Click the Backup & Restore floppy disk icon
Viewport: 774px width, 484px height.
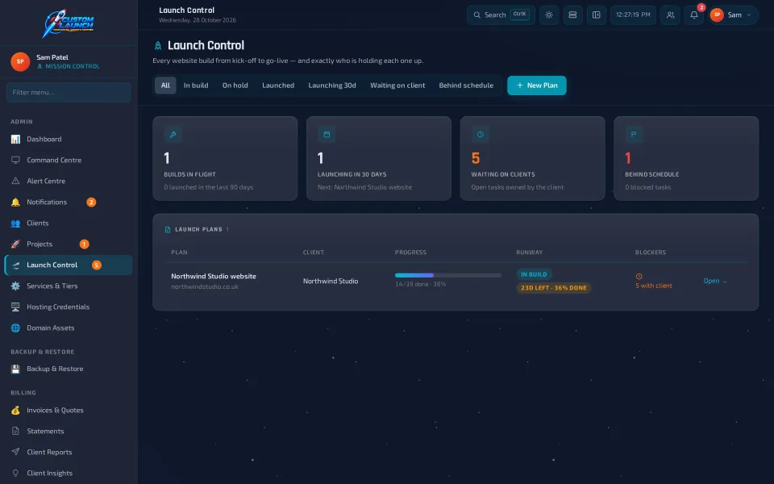click(x=16, y=369)
